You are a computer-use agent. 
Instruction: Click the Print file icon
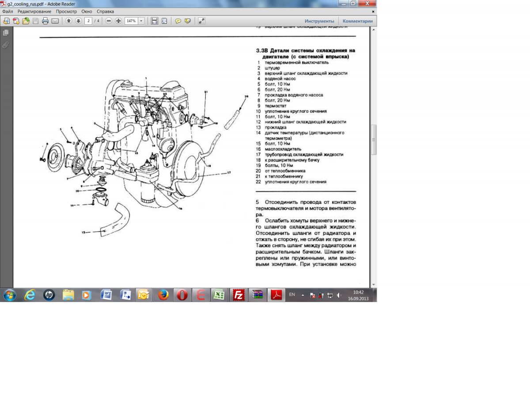coord(45,21)
